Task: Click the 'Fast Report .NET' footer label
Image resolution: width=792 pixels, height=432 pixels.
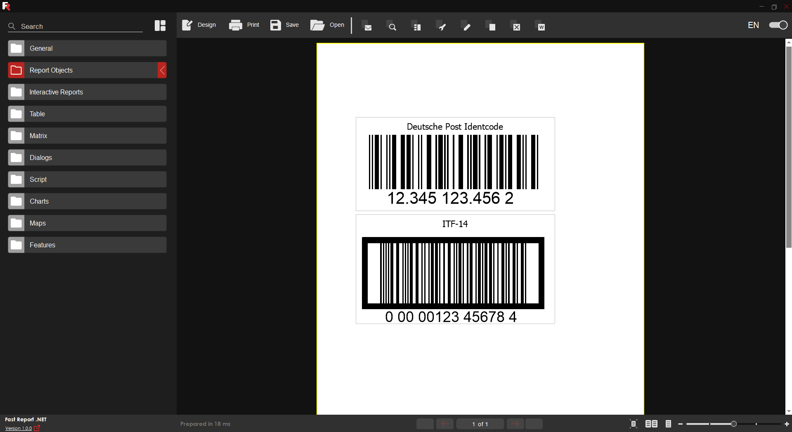Action: click(26, 419)
